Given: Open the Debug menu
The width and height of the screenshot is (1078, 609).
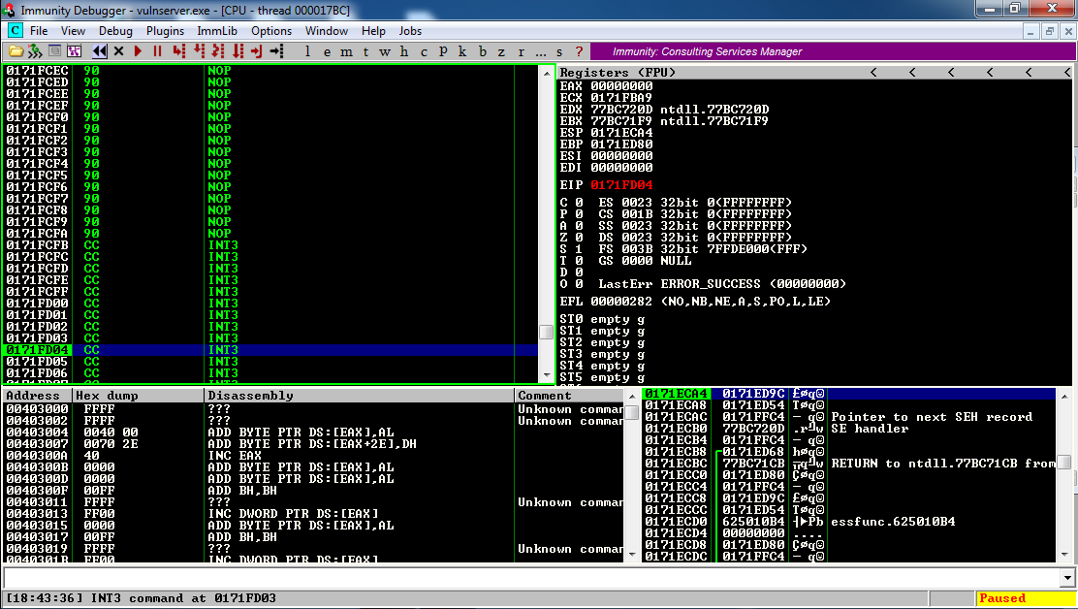Looking at the screenshot, I should (x=115, y=31).
